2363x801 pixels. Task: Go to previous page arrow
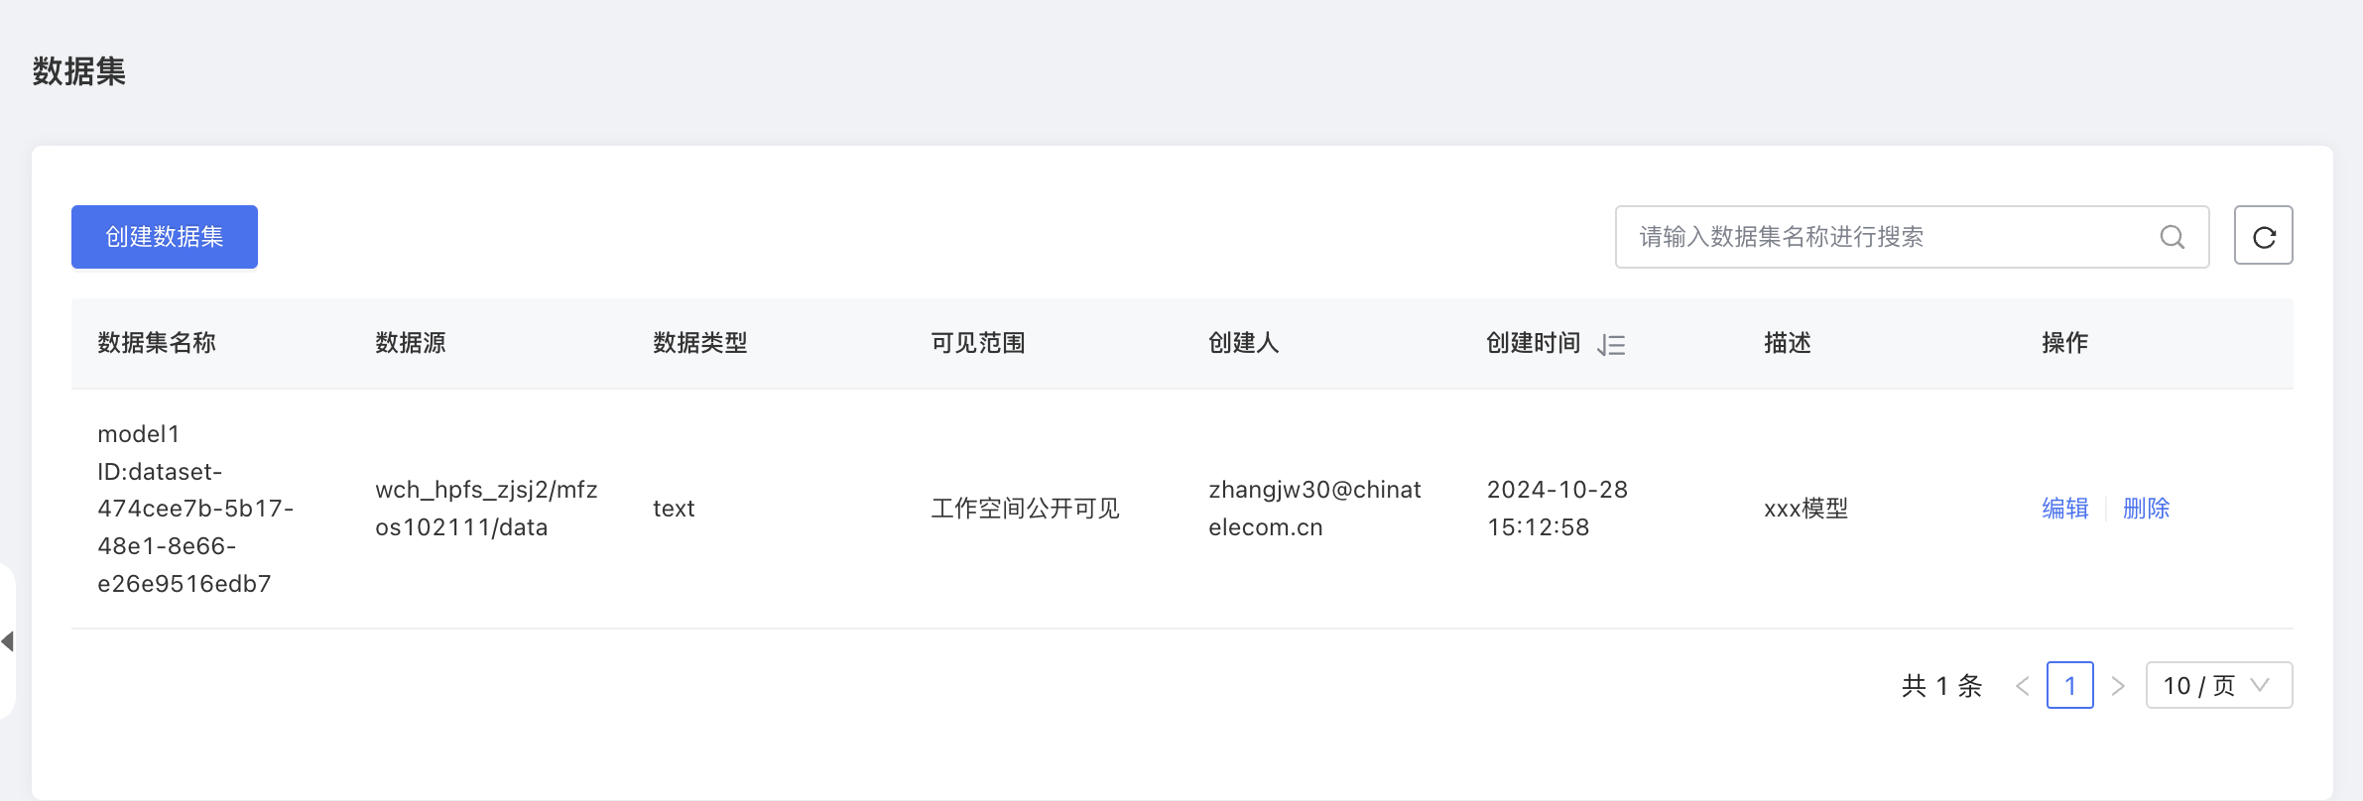2022,686
